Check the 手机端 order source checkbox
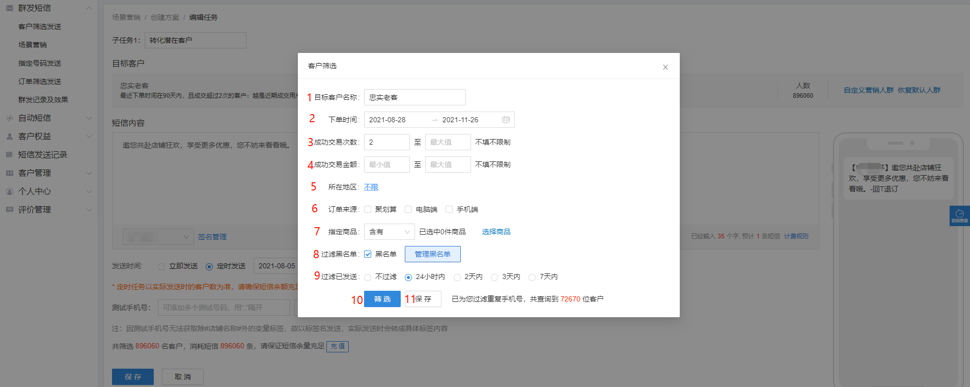970x387 pixels. point(449,209)
